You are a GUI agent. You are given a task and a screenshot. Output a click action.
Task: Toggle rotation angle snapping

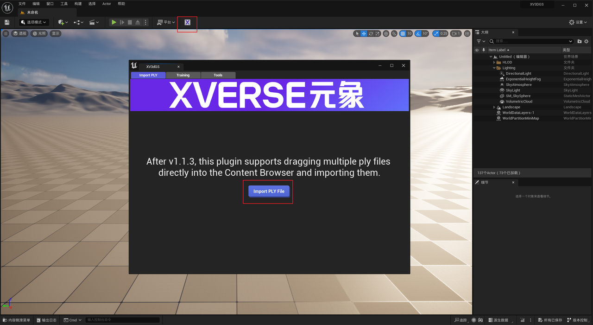click(x=418, y=33)
